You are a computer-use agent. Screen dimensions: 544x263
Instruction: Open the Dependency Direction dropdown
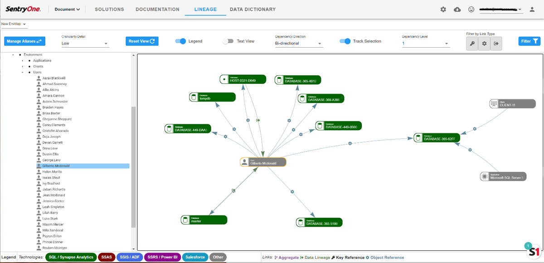(299, 44)
